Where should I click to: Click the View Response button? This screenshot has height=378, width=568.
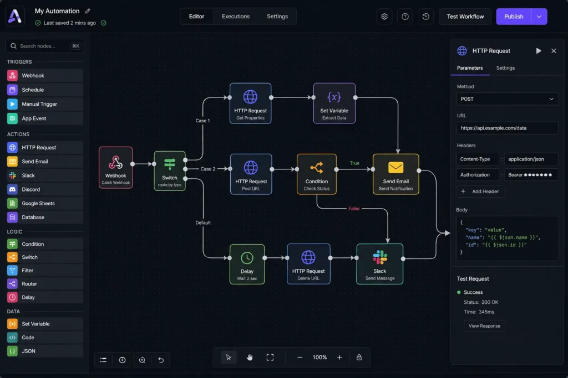click(484, 326)
